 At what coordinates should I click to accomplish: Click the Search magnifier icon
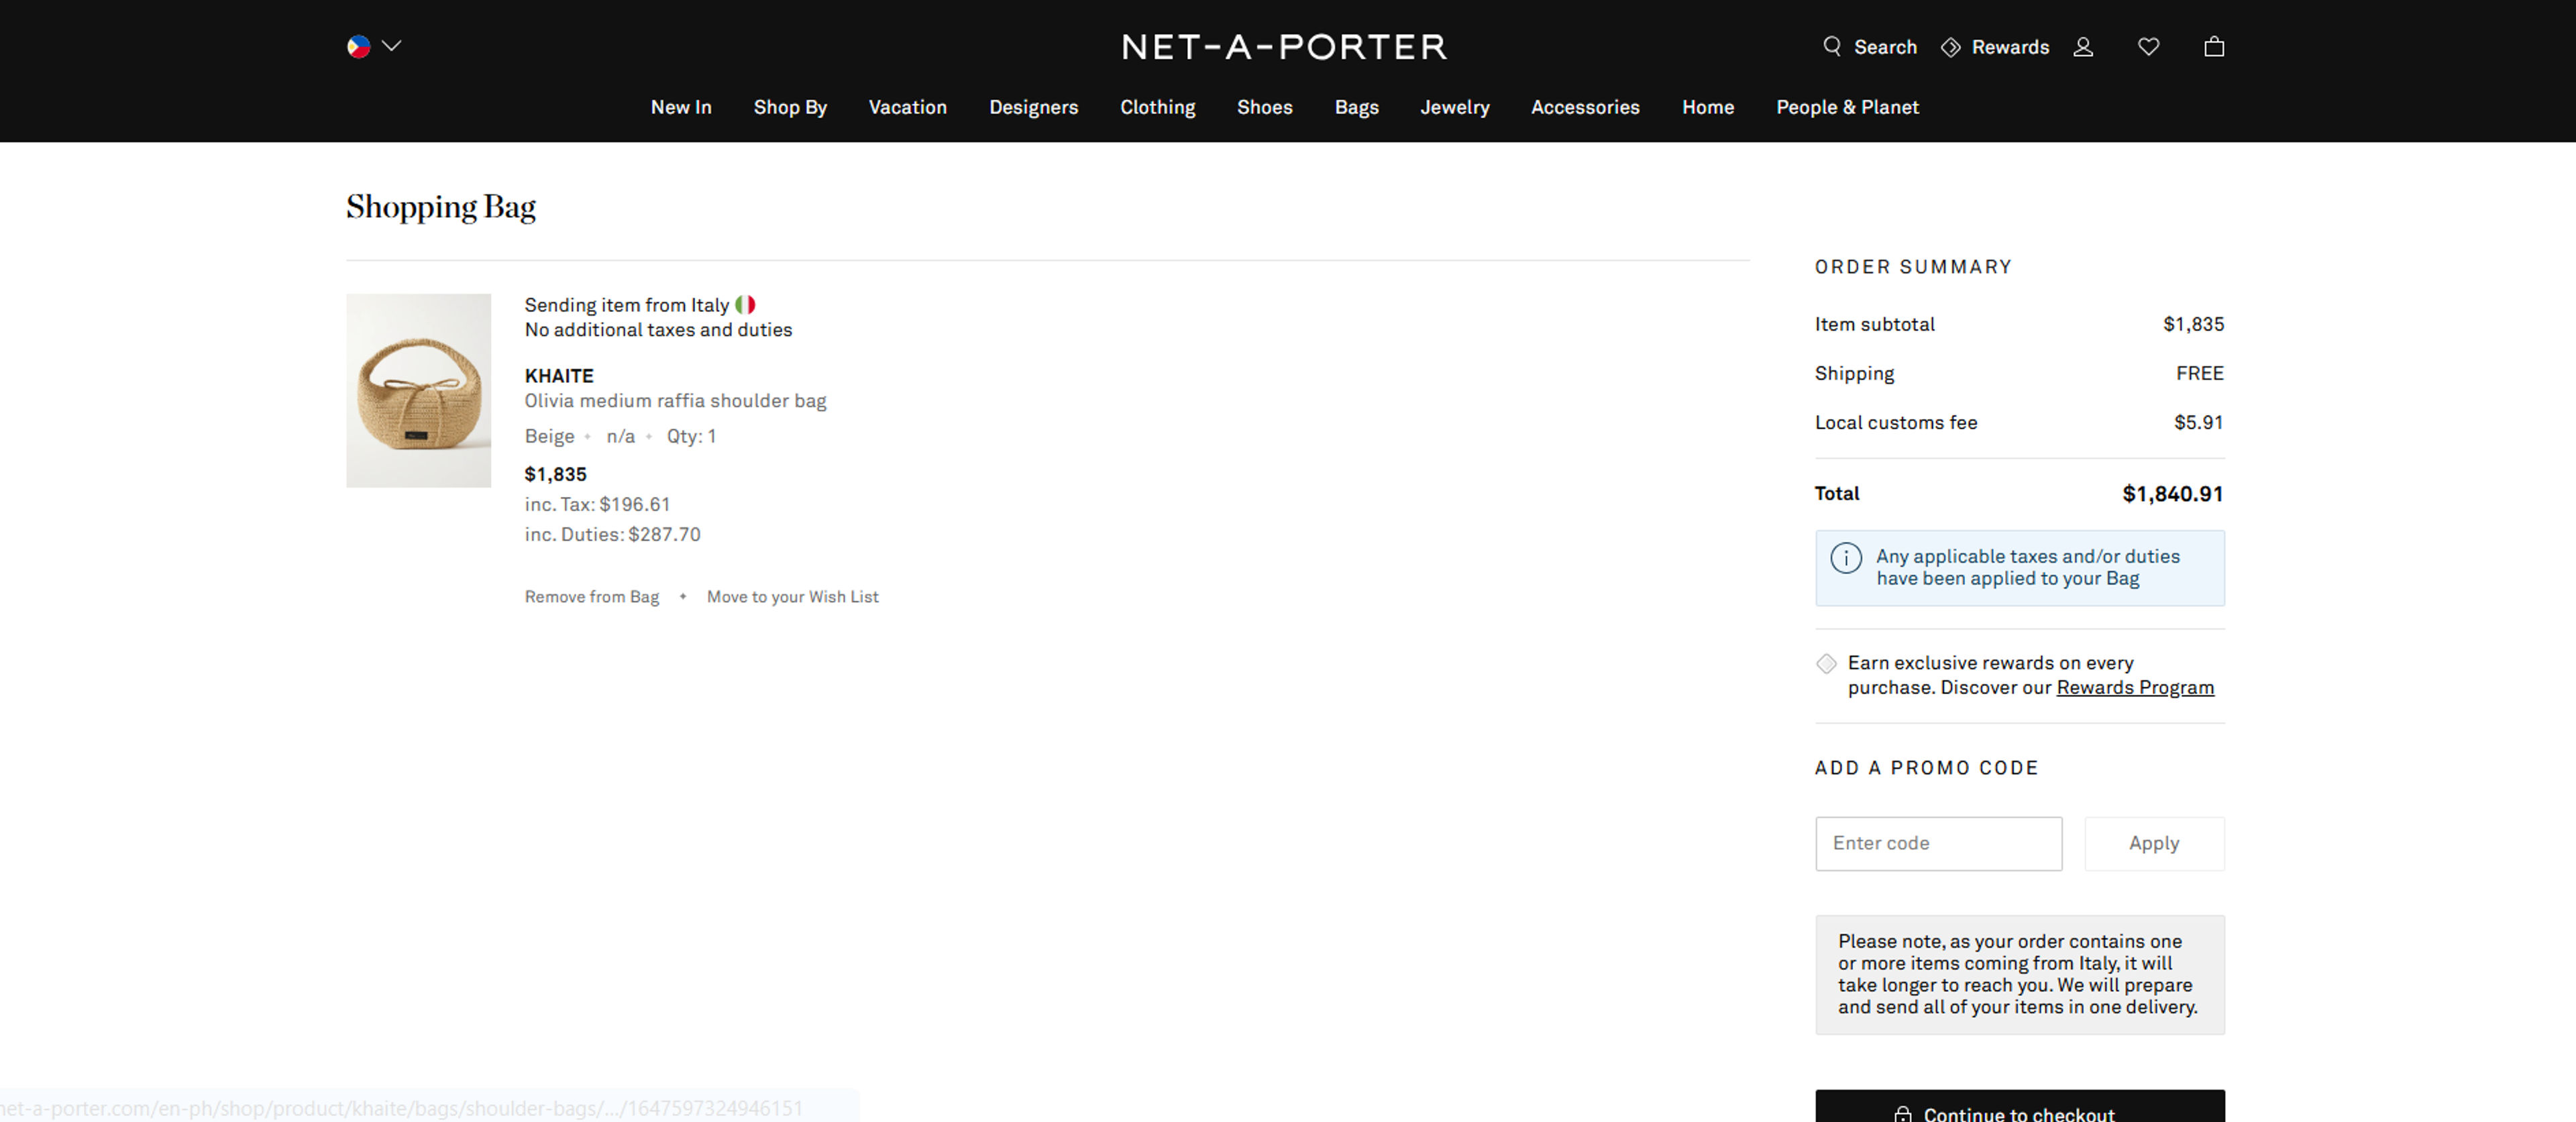coord(1832,46)
